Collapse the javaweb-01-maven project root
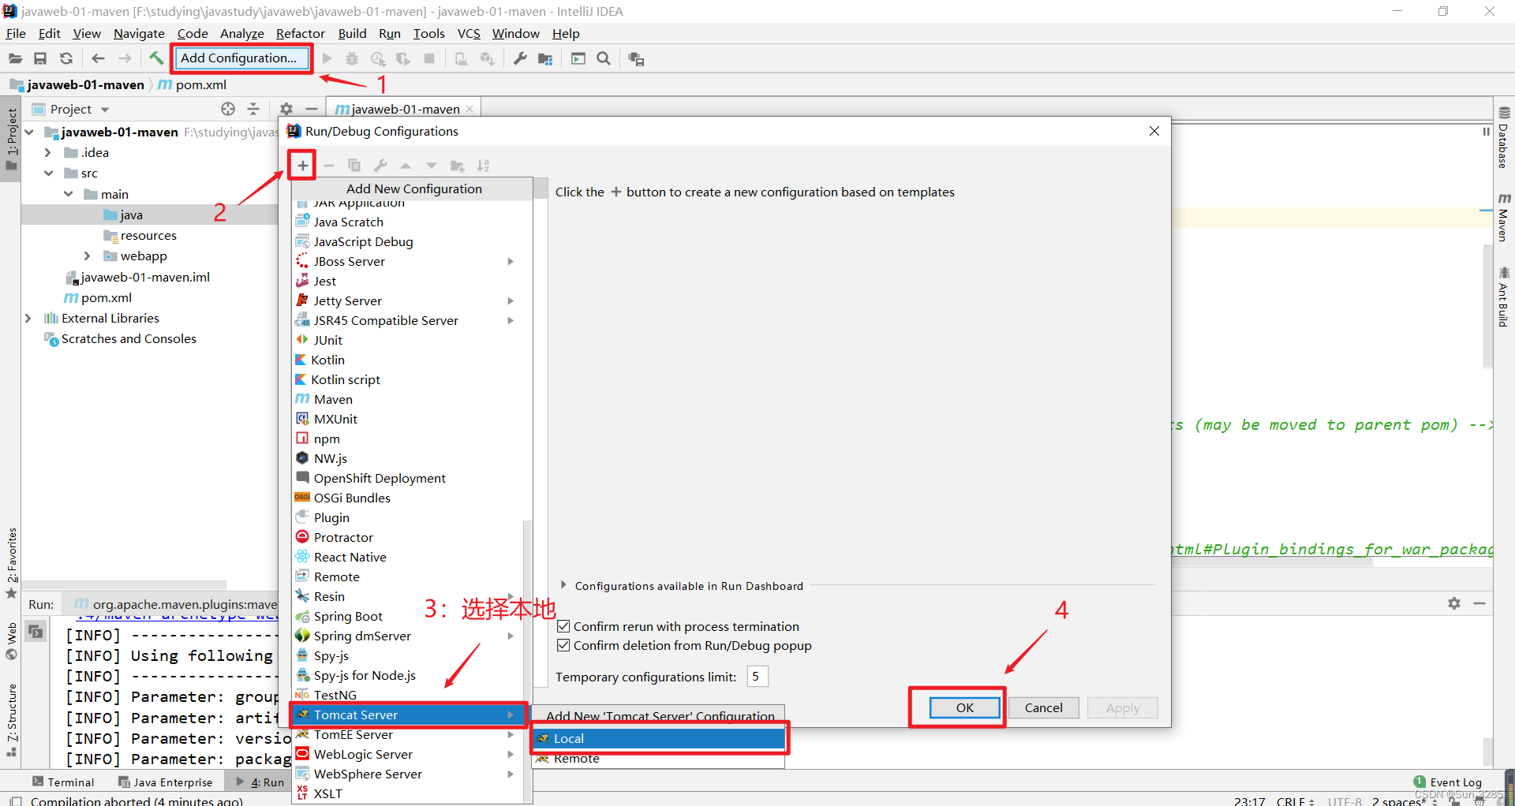 click(x=29, y=132)
